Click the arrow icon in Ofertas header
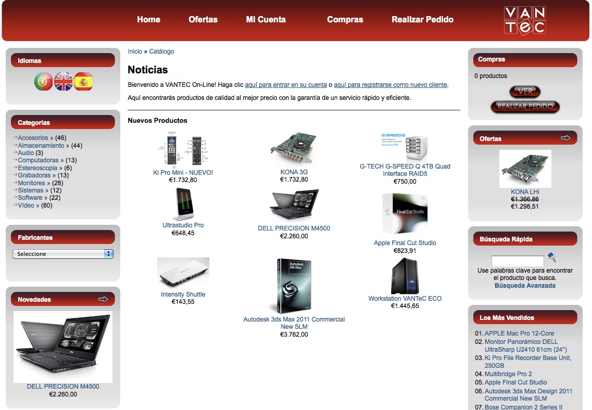The width and height of the screenshot is (592, 410). (x=565, y=138)
